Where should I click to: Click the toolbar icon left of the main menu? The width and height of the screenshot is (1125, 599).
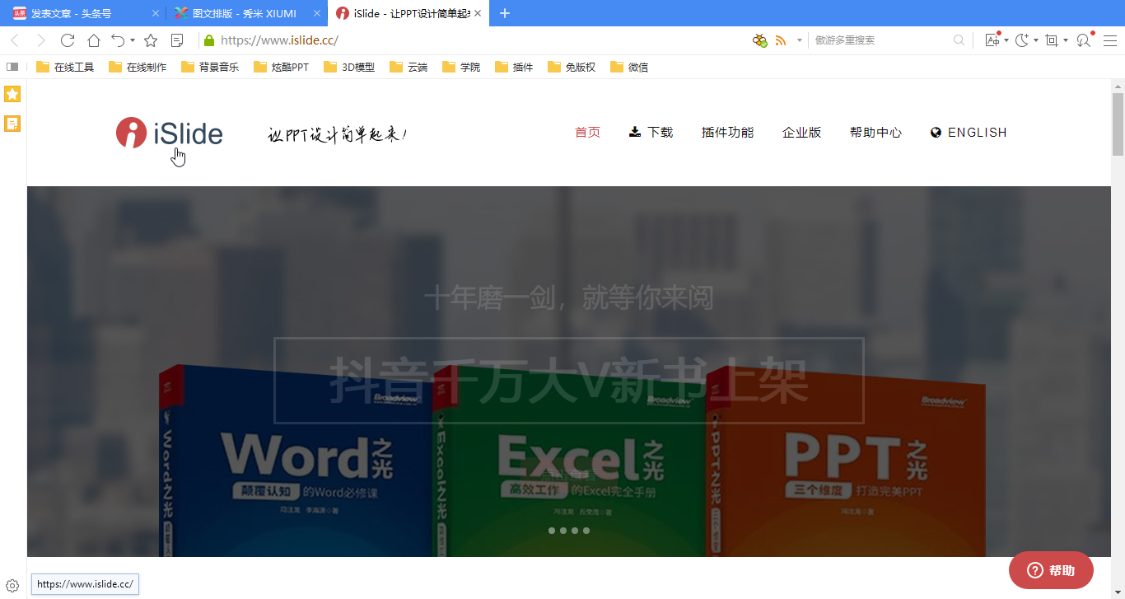pos(1085,40)
